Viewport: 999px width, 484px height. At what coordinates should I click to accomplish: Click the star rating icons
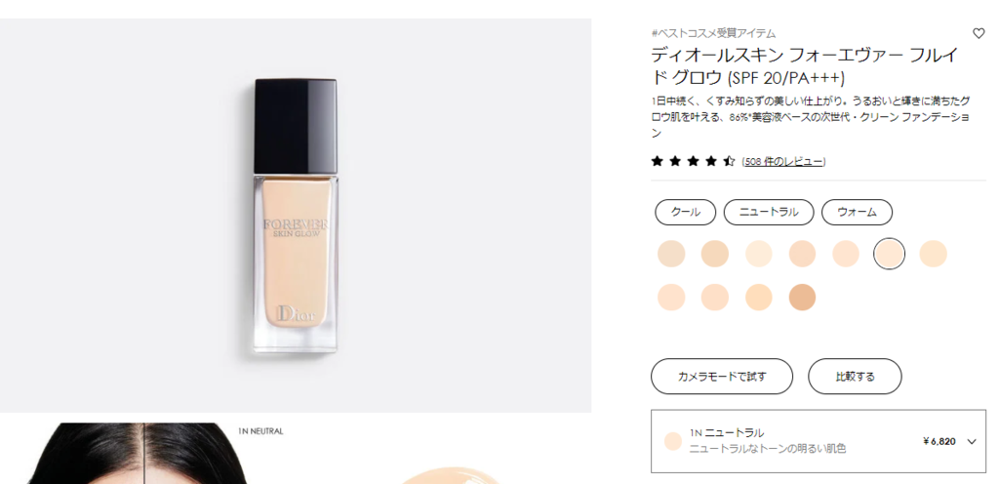[694, 161]
